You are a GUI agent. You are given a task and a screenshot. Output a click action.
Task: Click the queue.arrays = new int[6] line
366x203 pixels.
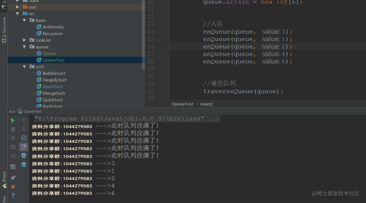tap(253, 2)
